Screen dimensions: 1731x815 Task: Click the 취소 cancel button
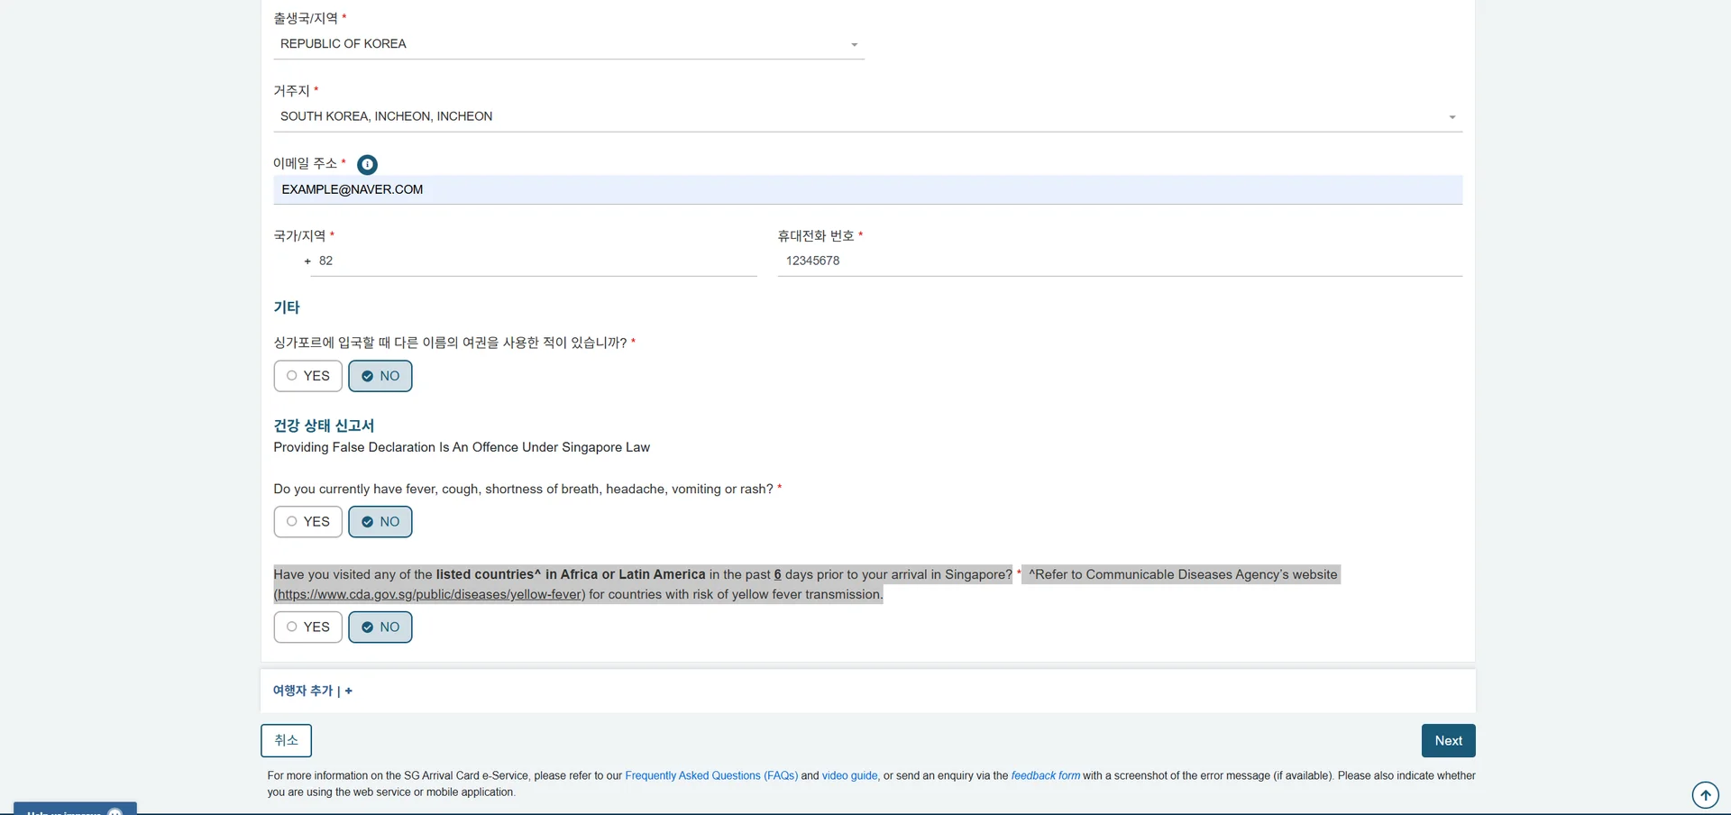(286, 741)
